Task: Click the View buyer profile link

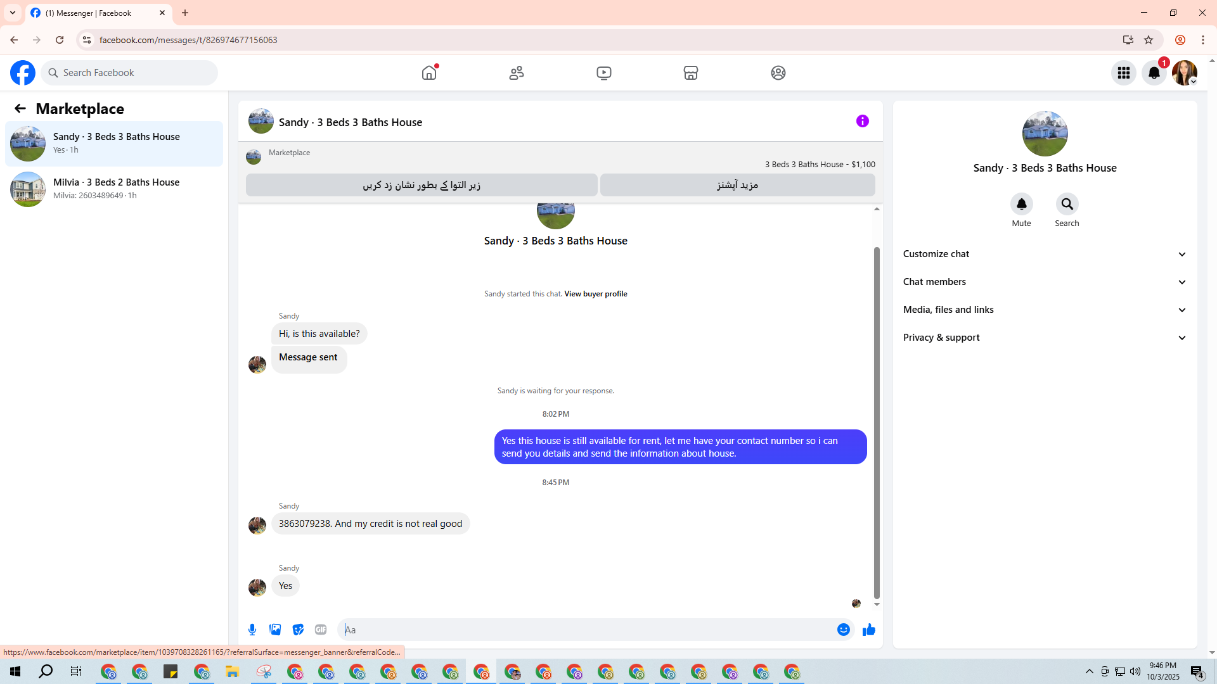Action: click(x=596, y=294)
